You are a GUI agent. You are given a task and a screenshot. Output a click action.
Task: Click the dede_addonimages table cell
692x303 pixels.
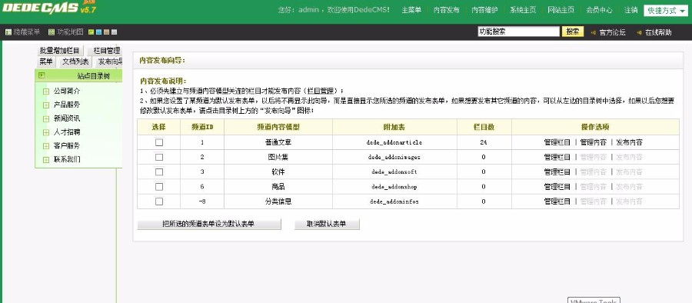point(394,157)
